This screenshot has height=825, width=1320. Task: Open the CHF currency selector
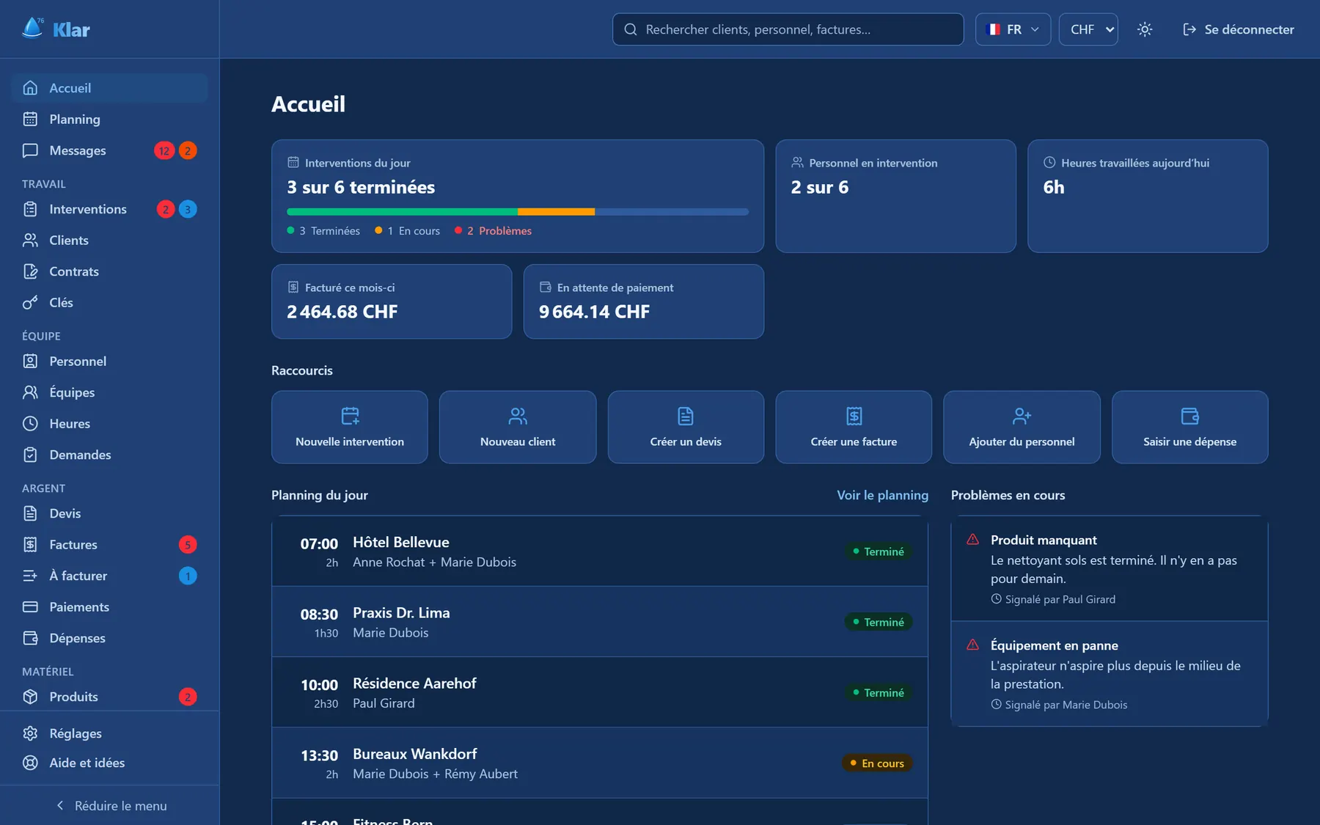pyautogui.click(x=1088, y=29)
